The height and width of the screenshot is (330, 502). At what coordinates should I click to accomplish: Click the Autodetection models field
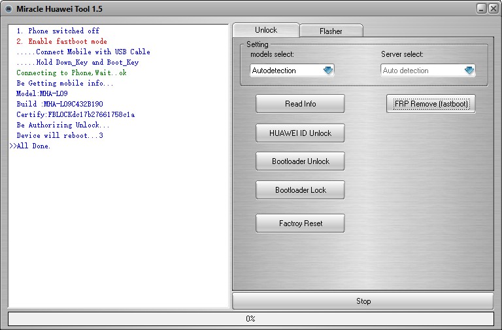pos(292,71)
